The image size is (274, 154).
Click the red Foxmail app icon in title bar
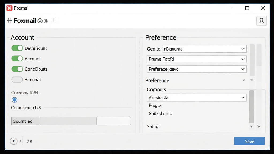point(9,8)
